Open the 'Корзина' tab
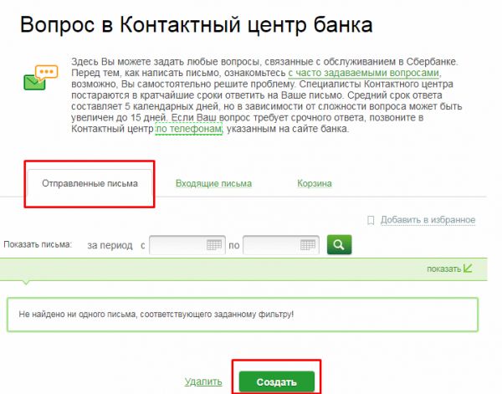502x394 pixels. [315, 183]
